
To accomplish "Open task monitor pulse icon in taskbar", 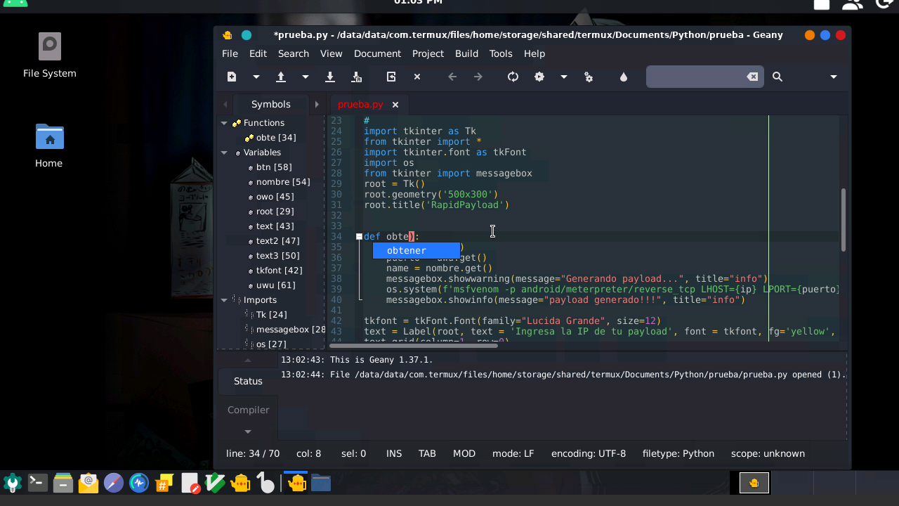I will point(139,483).
